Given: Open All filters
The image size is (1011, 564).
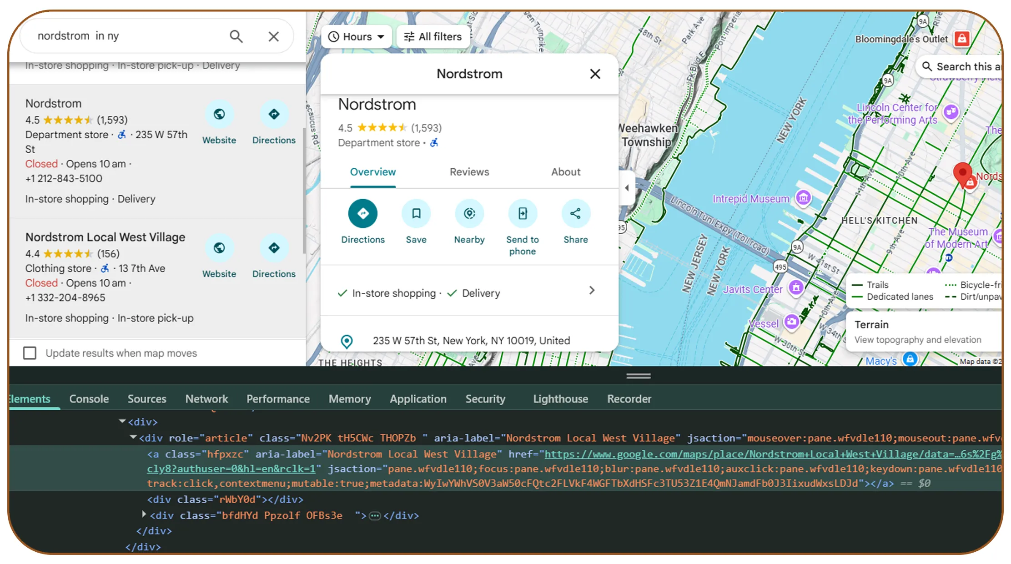Looking at the screenshot, I should point(433,37).
